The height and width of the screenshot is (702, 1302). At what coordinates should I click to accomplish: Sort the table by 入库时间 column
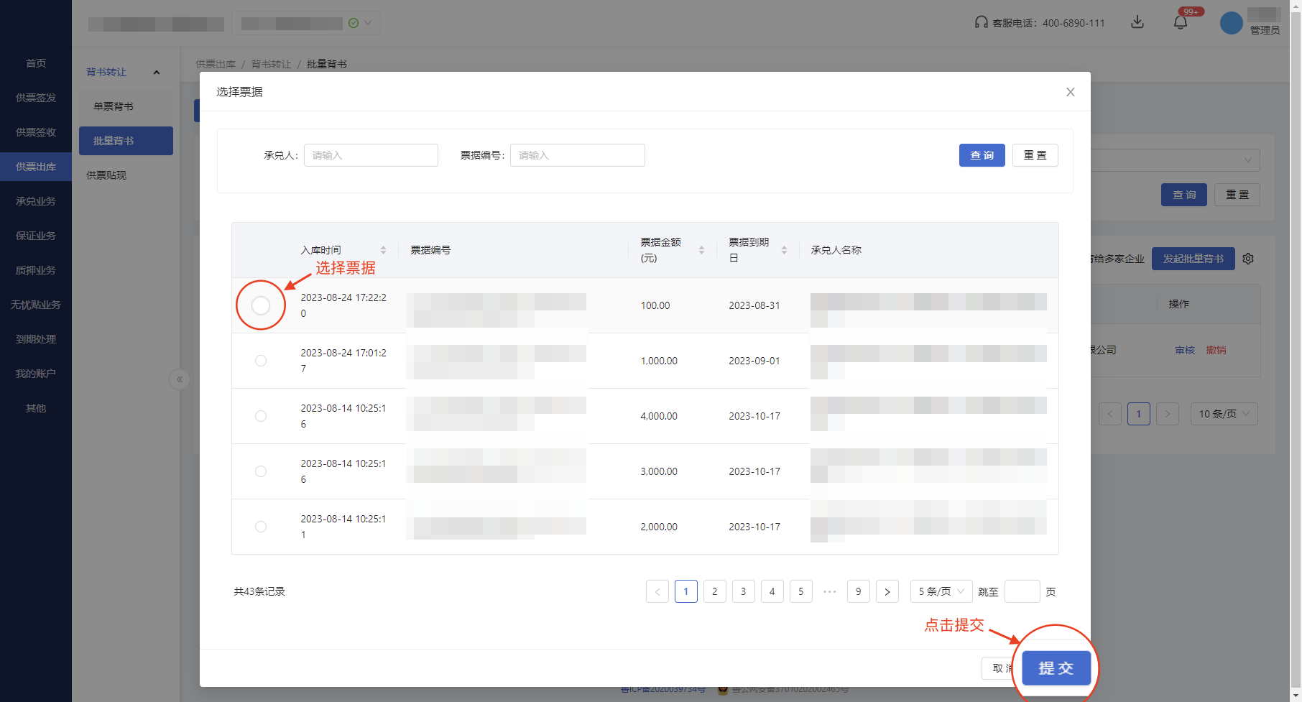click(x=383, y=249)
